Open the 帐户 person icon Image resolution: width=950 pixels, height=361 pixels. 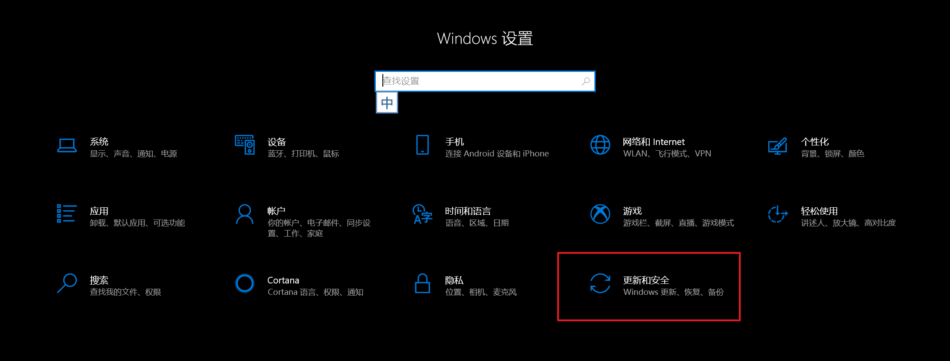click(x=245, y=214)
